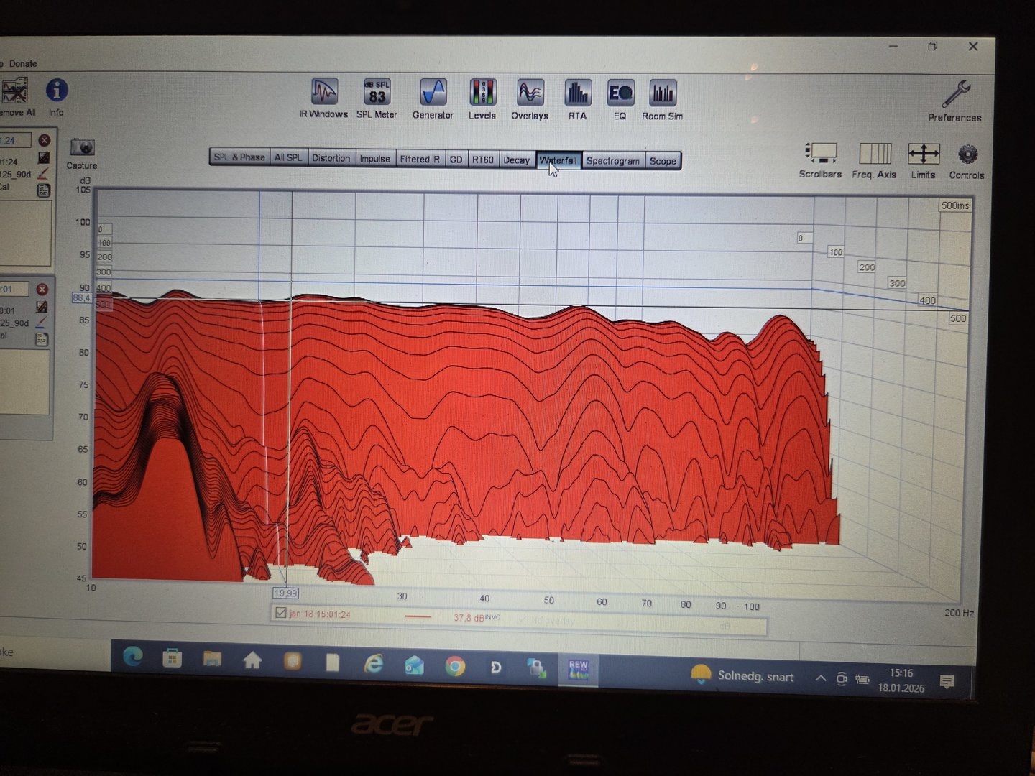Open the Impulse tab

pos(374,159)
